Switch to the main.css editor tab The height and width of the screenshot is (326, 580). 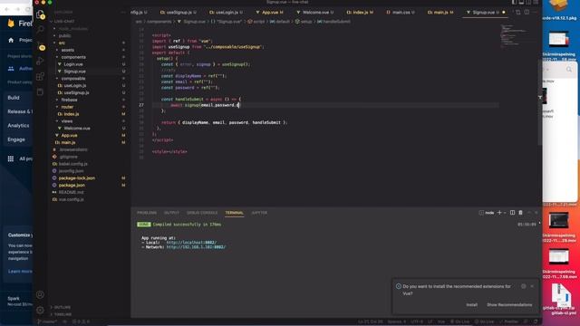coord(401,12)
